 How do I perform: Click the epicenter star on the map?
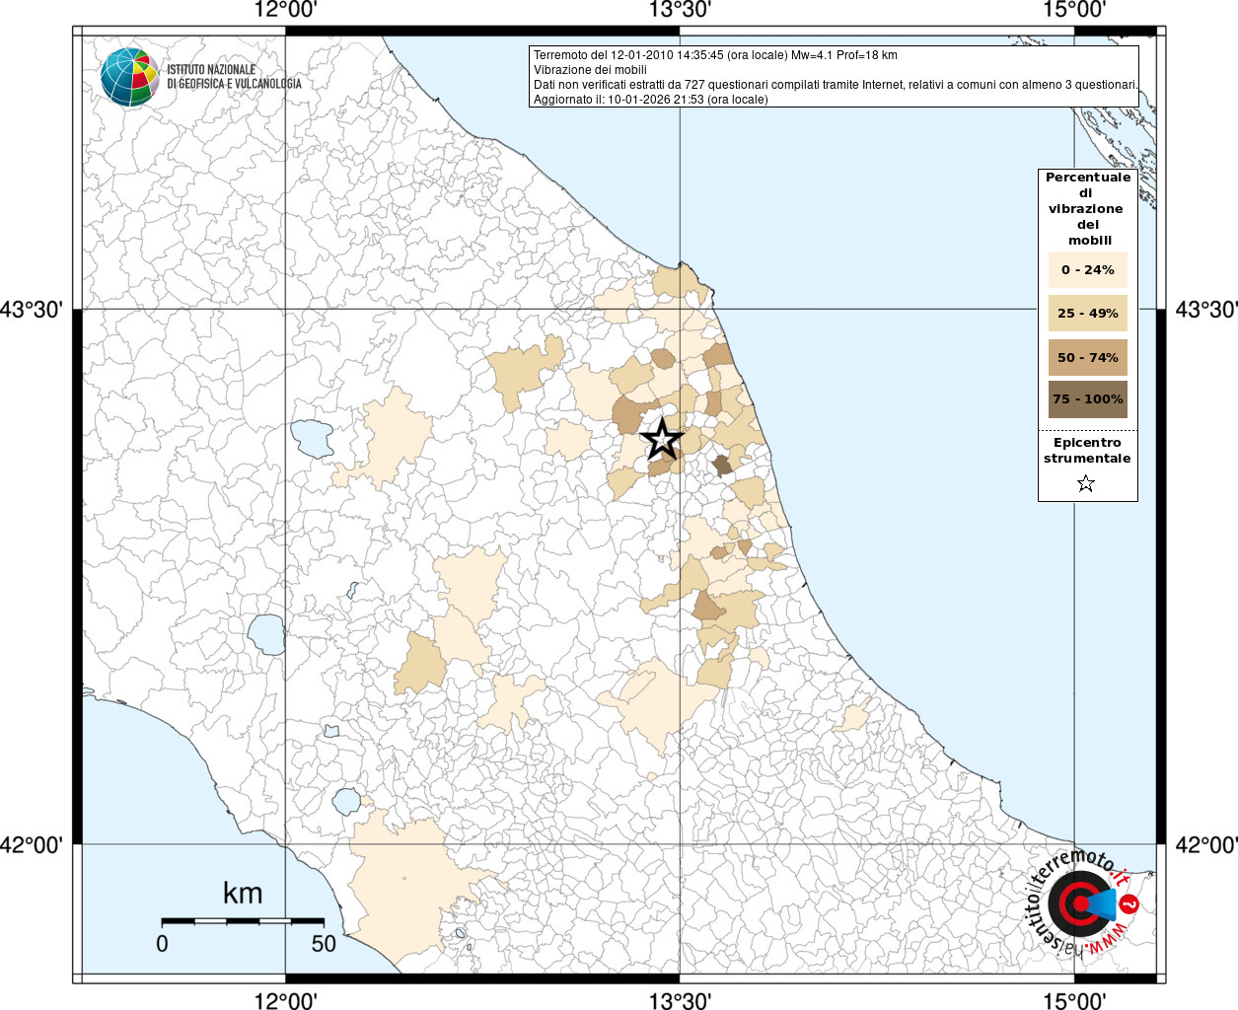tap(662, 439)
